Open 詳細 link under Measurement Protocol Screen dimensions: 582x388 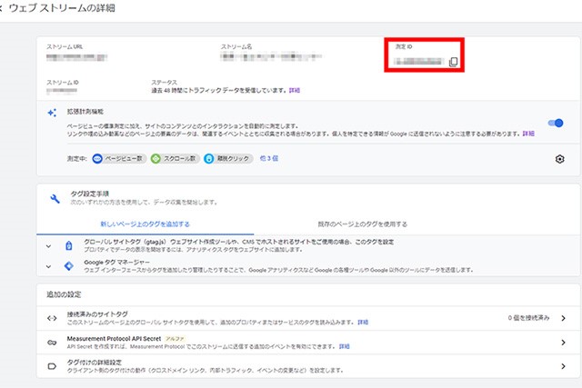pos(344,346)
